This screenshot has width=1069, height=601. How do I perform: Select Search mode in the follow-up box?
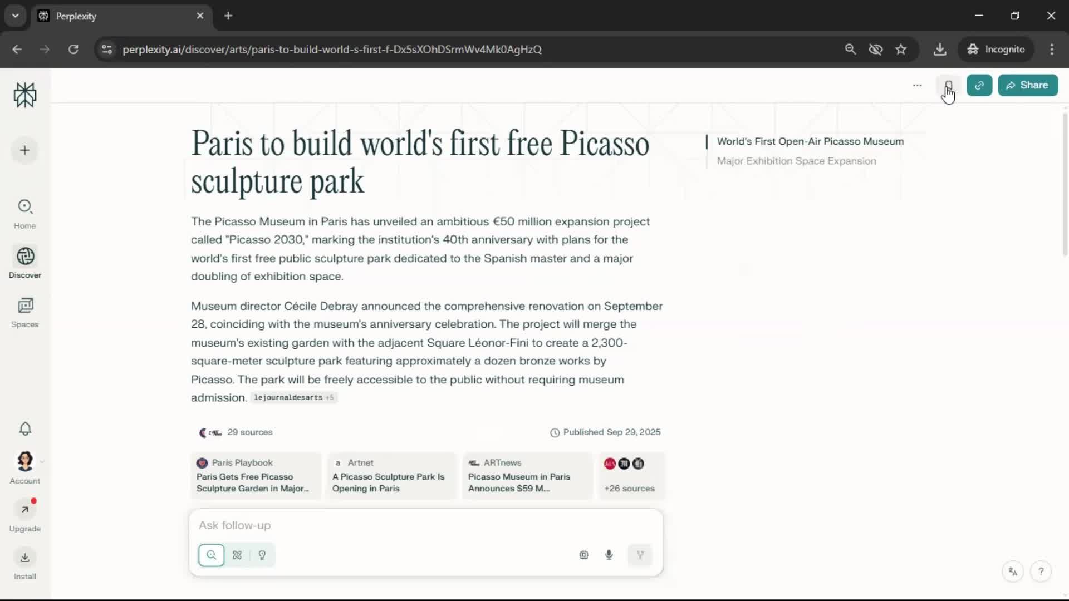212,555
